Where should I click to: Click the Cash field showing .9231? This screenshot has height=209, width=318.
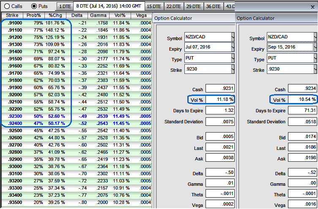(x=219, y=89)
